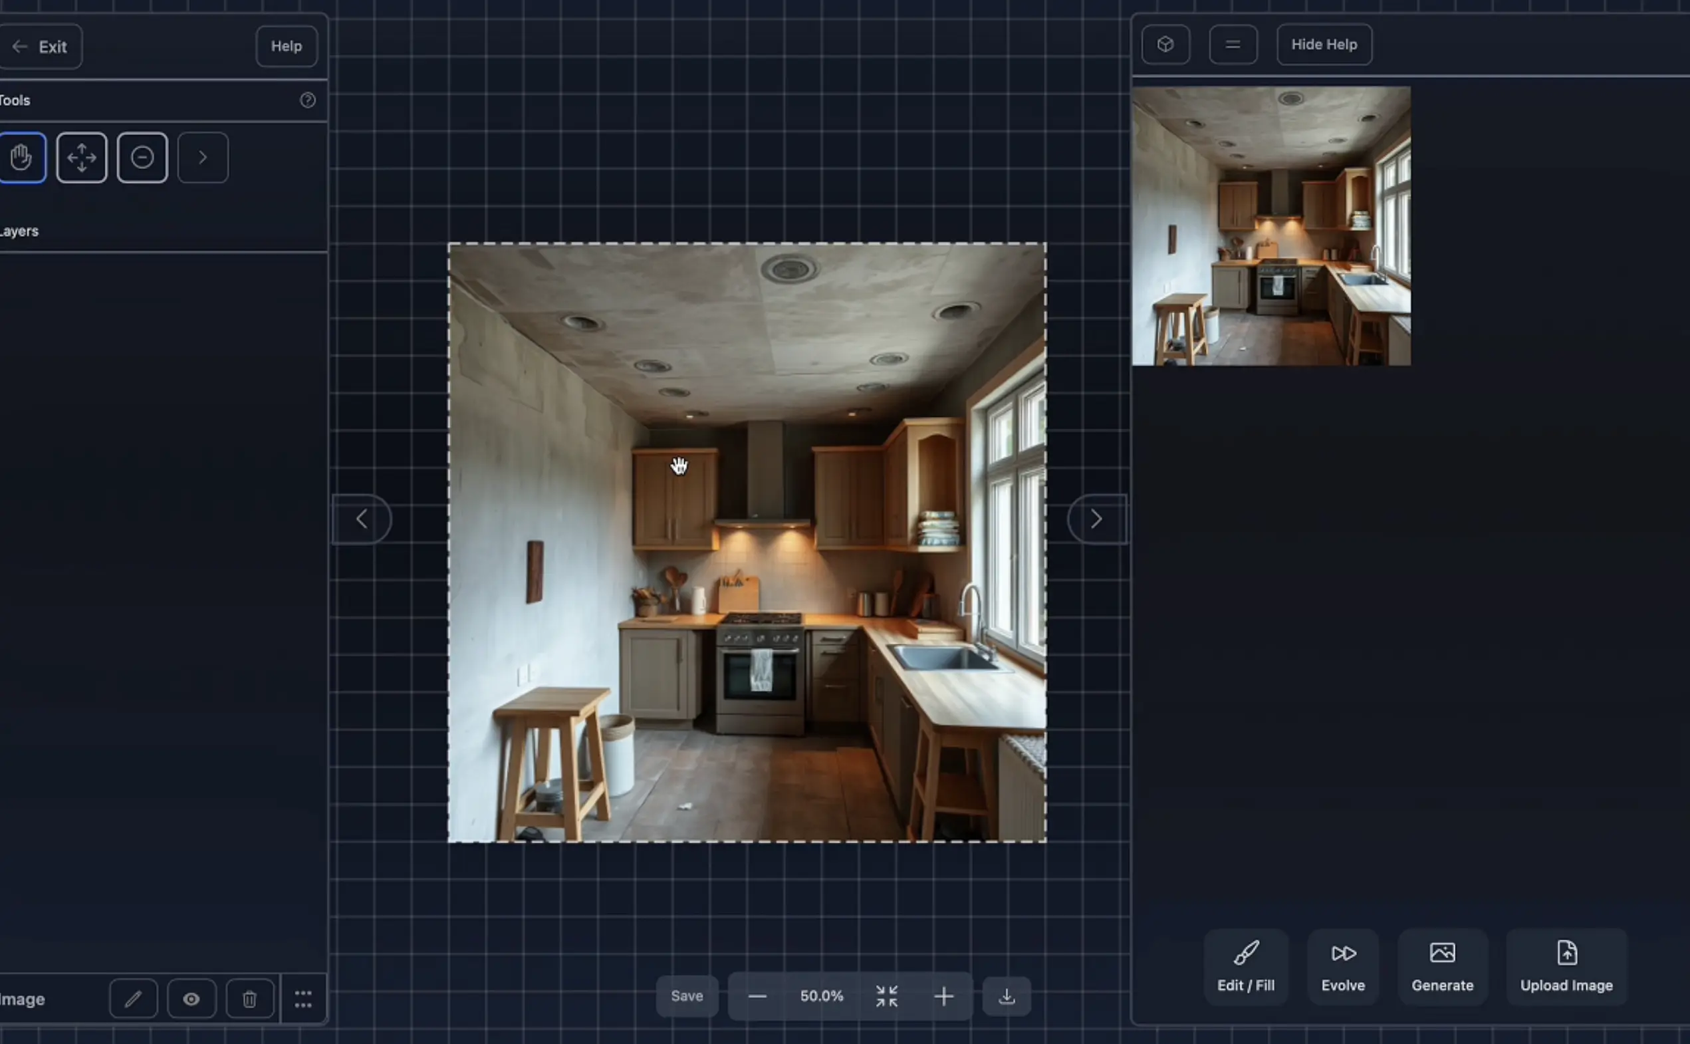Select the Hand/Pan tool
This screenshot has width=1690, height=1044.
pyautogui.click(x=21, y=158)
